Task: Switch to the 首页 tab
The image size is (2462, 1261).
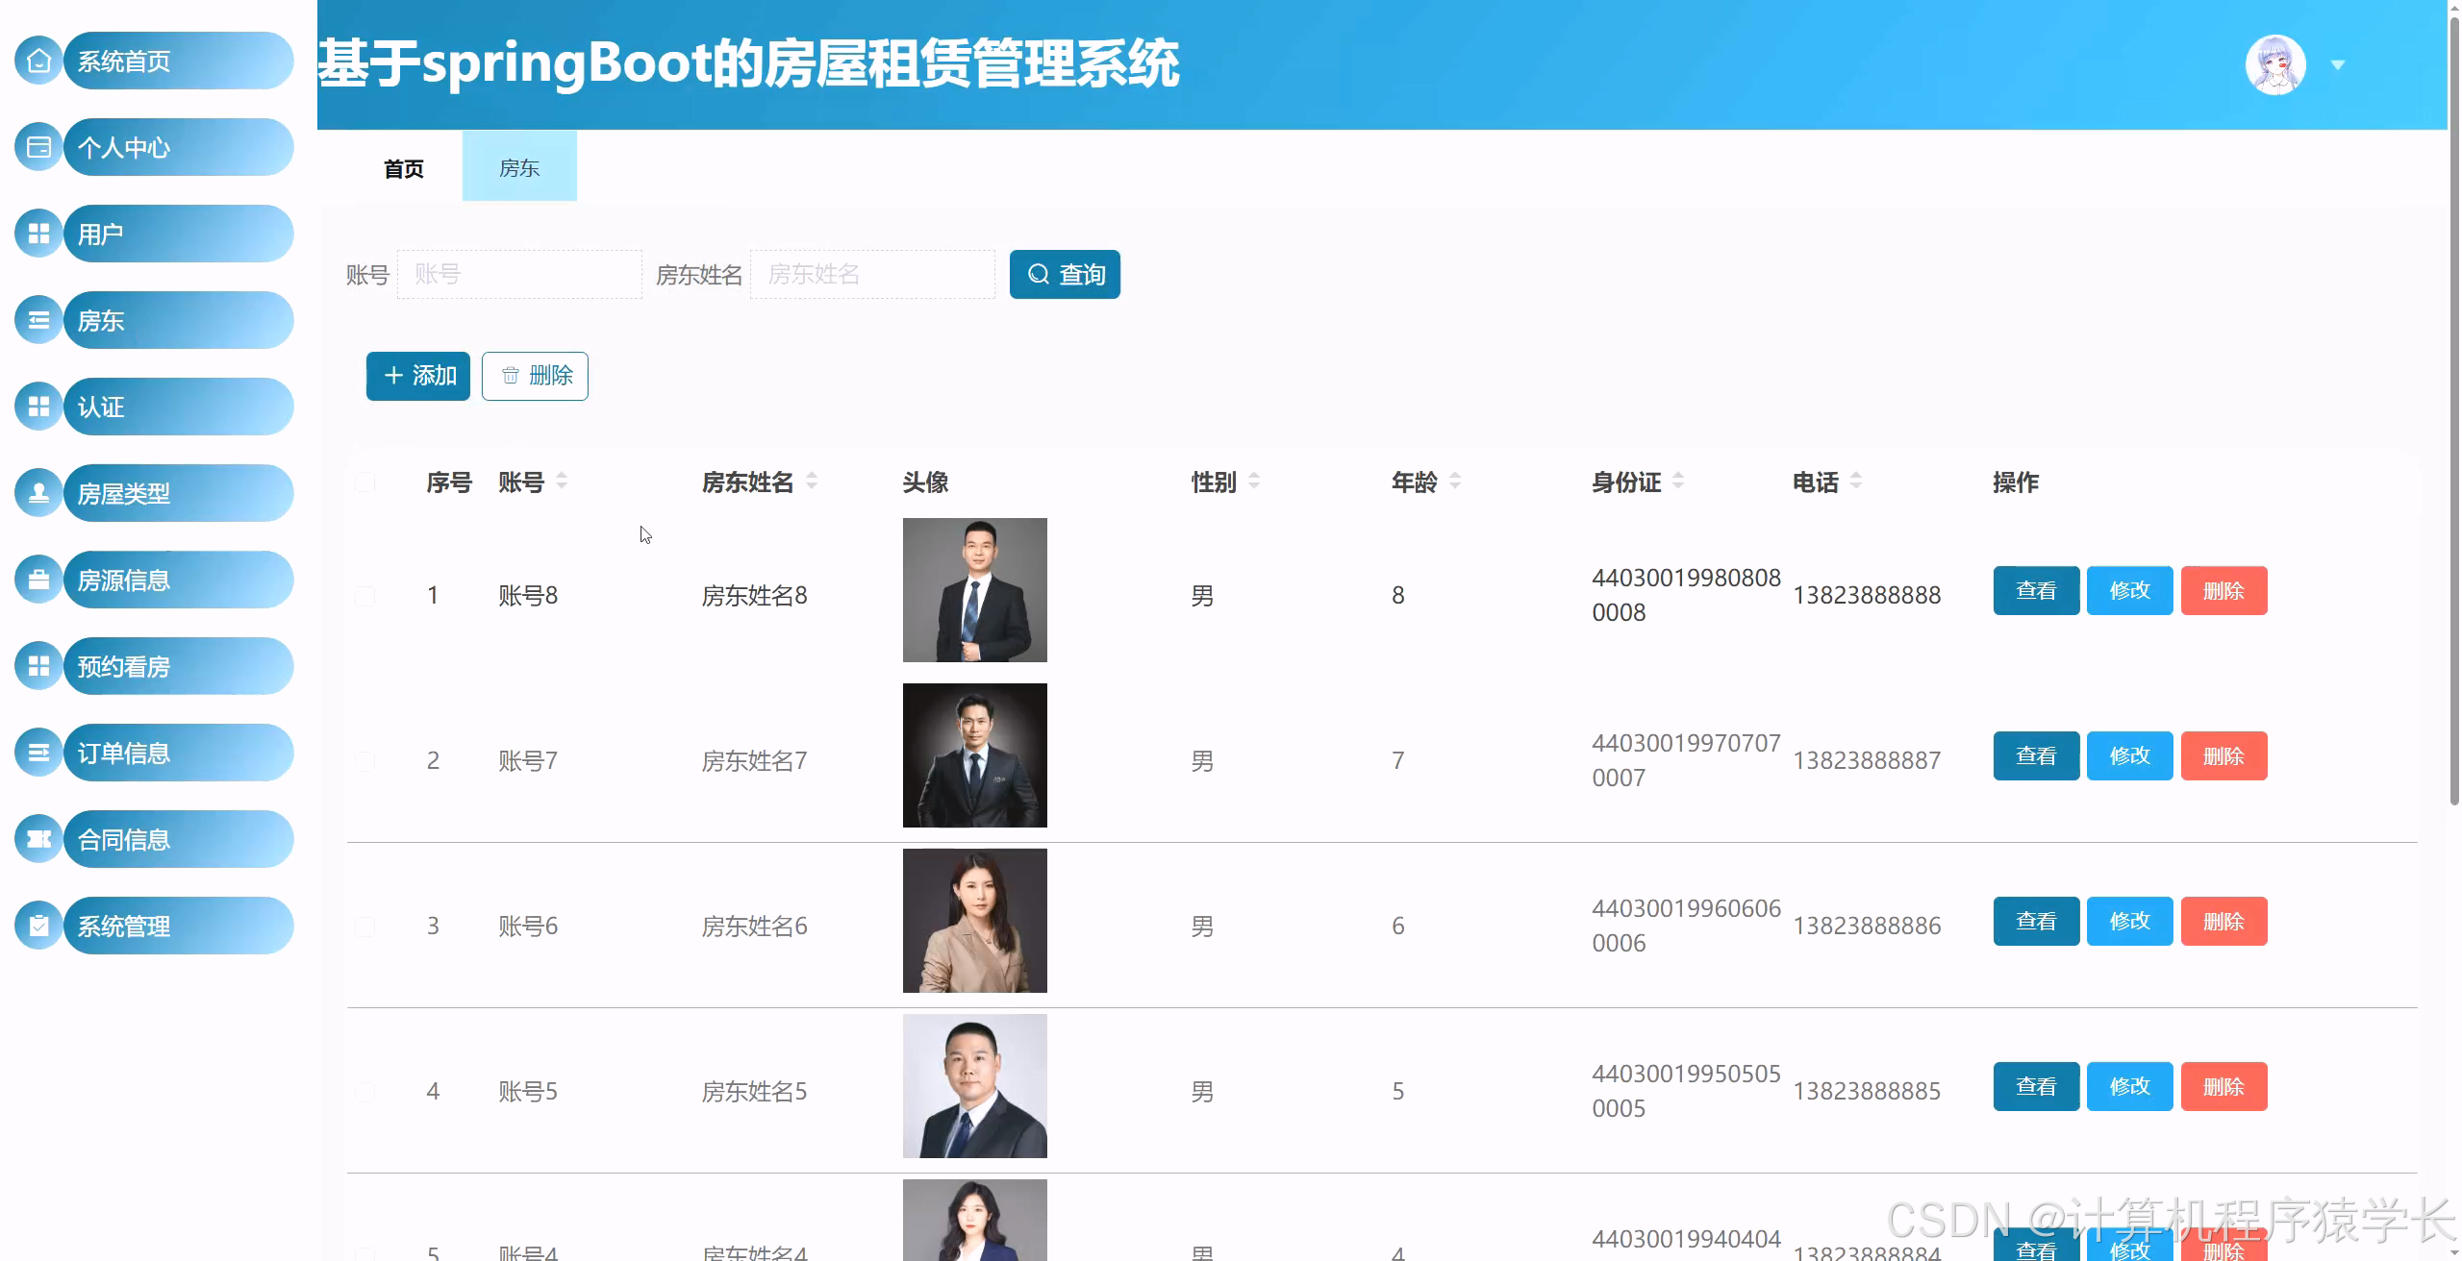Action: (x=403, y=169)
